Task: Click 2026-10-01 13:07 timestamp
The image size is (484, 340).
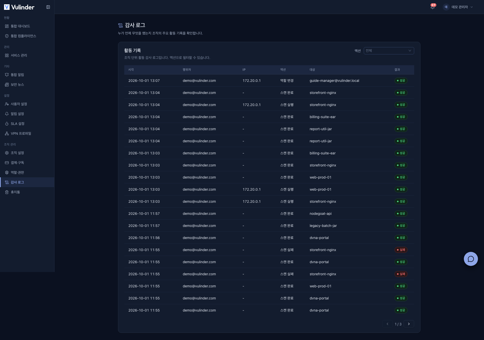Action: pos(144,81)
